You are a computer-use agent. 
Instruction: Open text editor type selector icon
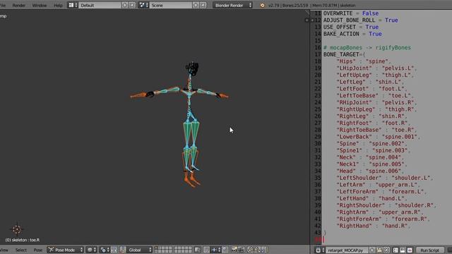click(x=320, y=250)
